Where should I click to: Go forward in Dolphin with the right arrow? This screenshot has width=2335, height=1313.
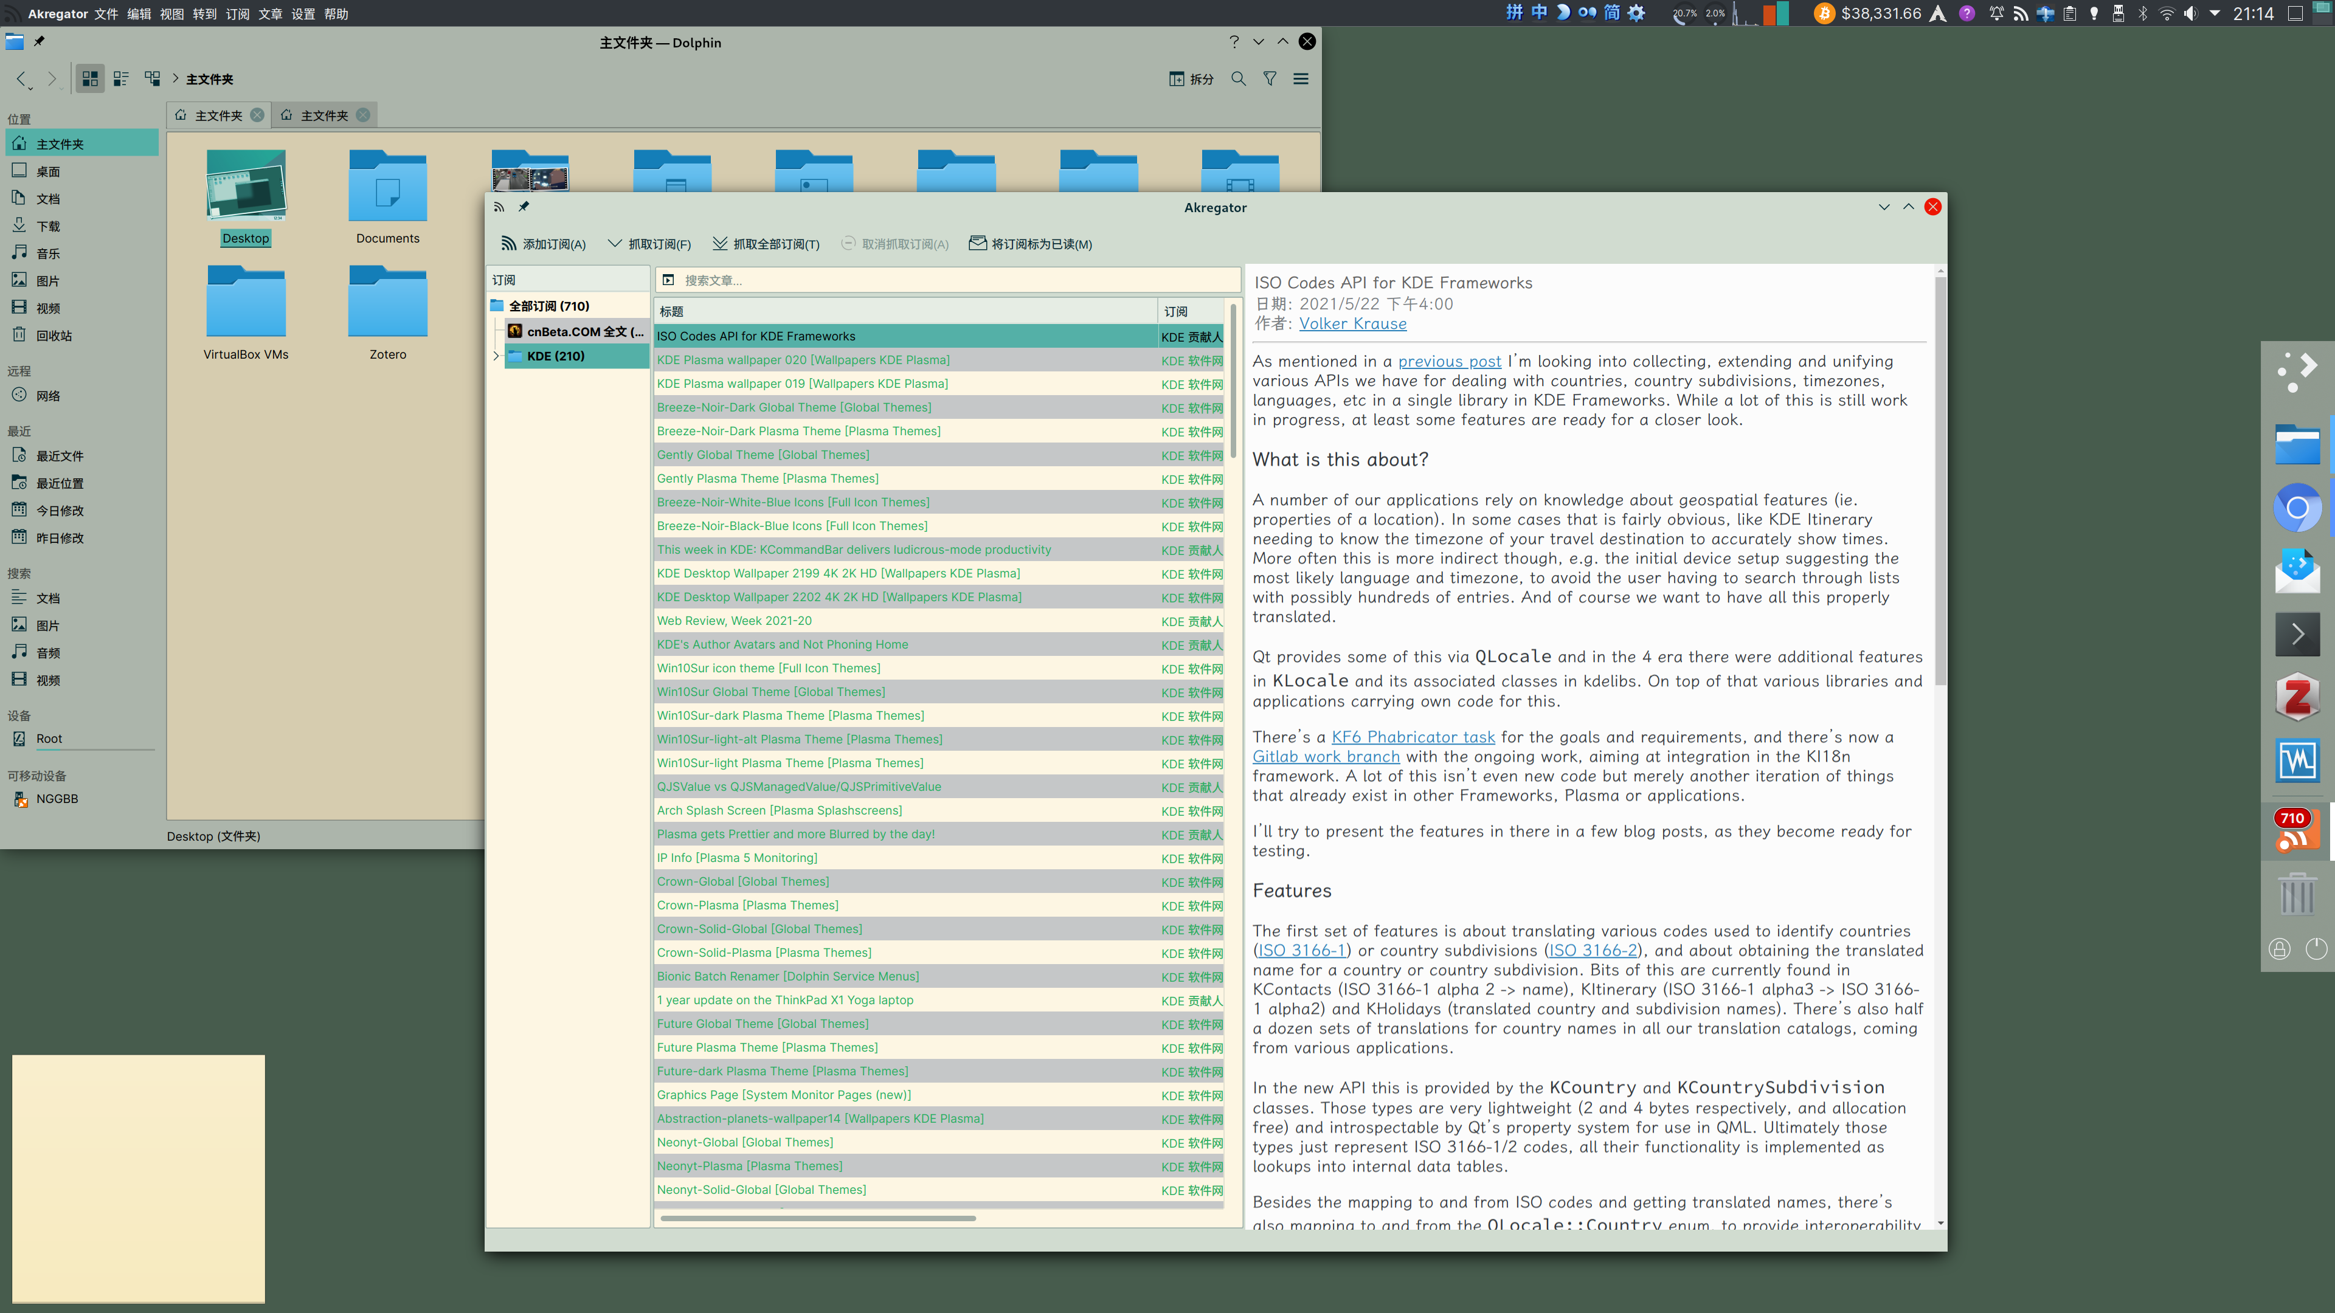(52, 79)
